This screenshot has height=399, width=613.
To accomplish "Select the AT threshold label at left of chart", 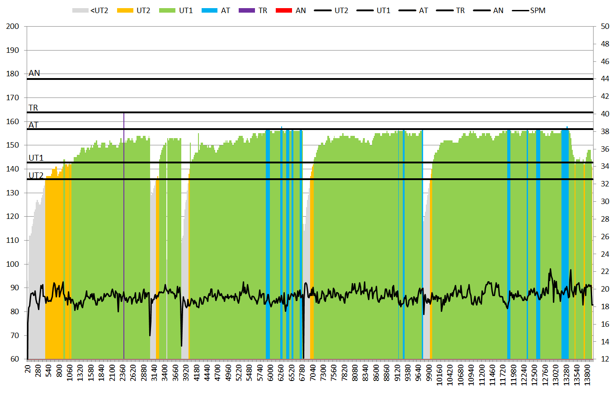I will (x=33, y=125).
